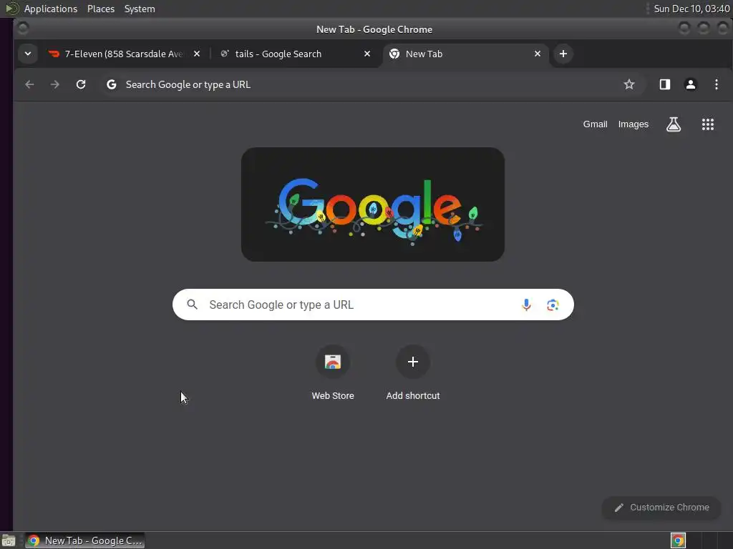Toggle the side panel icon
The width and height of the screenshot is (733, 549).
pyautogui.click(x=665, y=84)
